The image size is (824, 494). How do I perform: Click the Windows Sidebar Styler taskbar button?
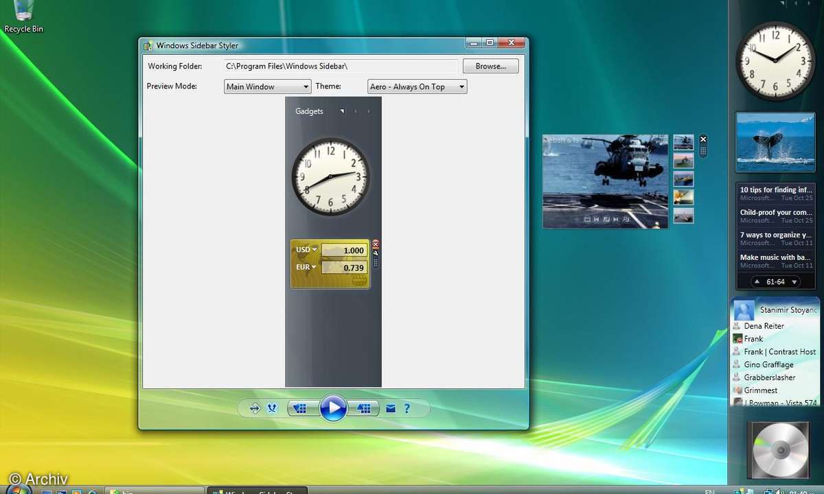click(257, 491)
